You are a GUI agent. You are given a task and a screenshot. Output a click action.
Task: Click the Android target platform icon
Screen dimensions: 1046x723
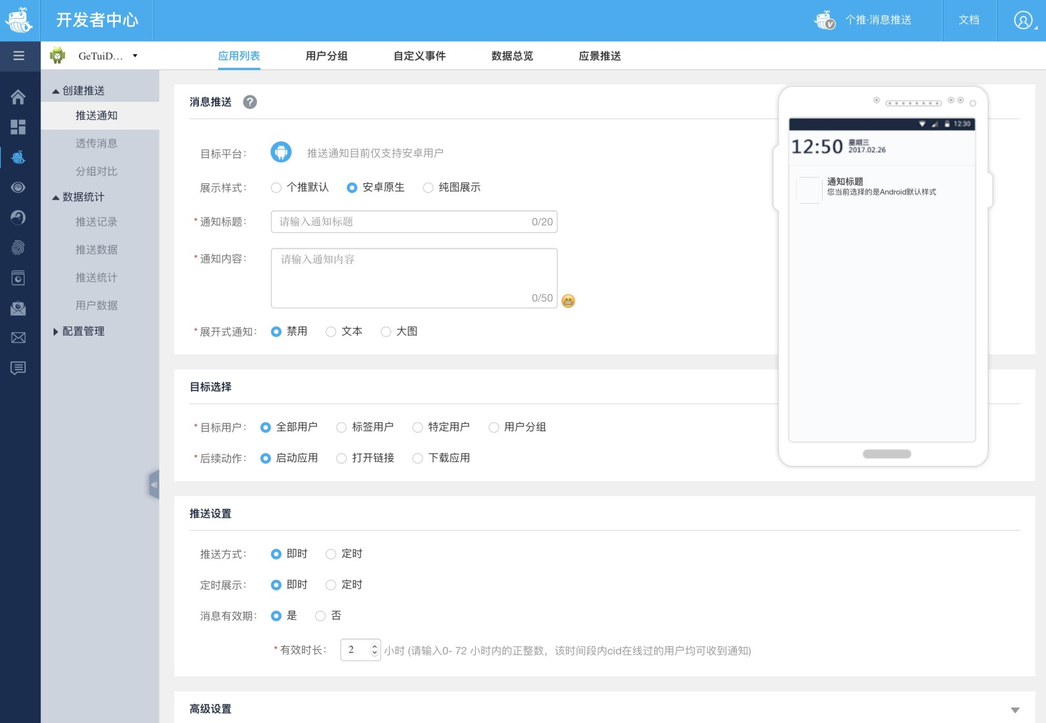pyautogui.click(x=281, y=152)
